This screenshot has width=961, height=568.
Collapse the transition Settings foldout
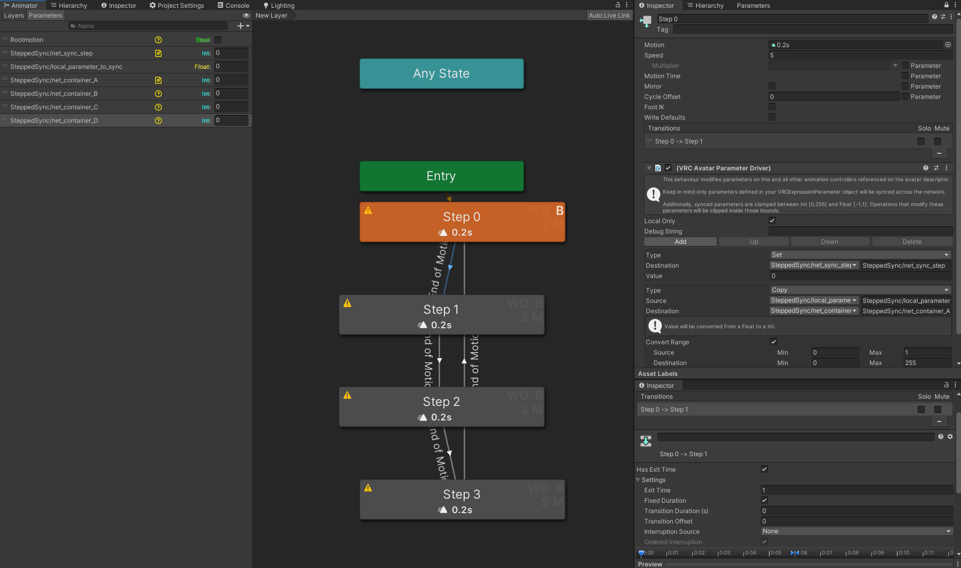tap(638, 480)
